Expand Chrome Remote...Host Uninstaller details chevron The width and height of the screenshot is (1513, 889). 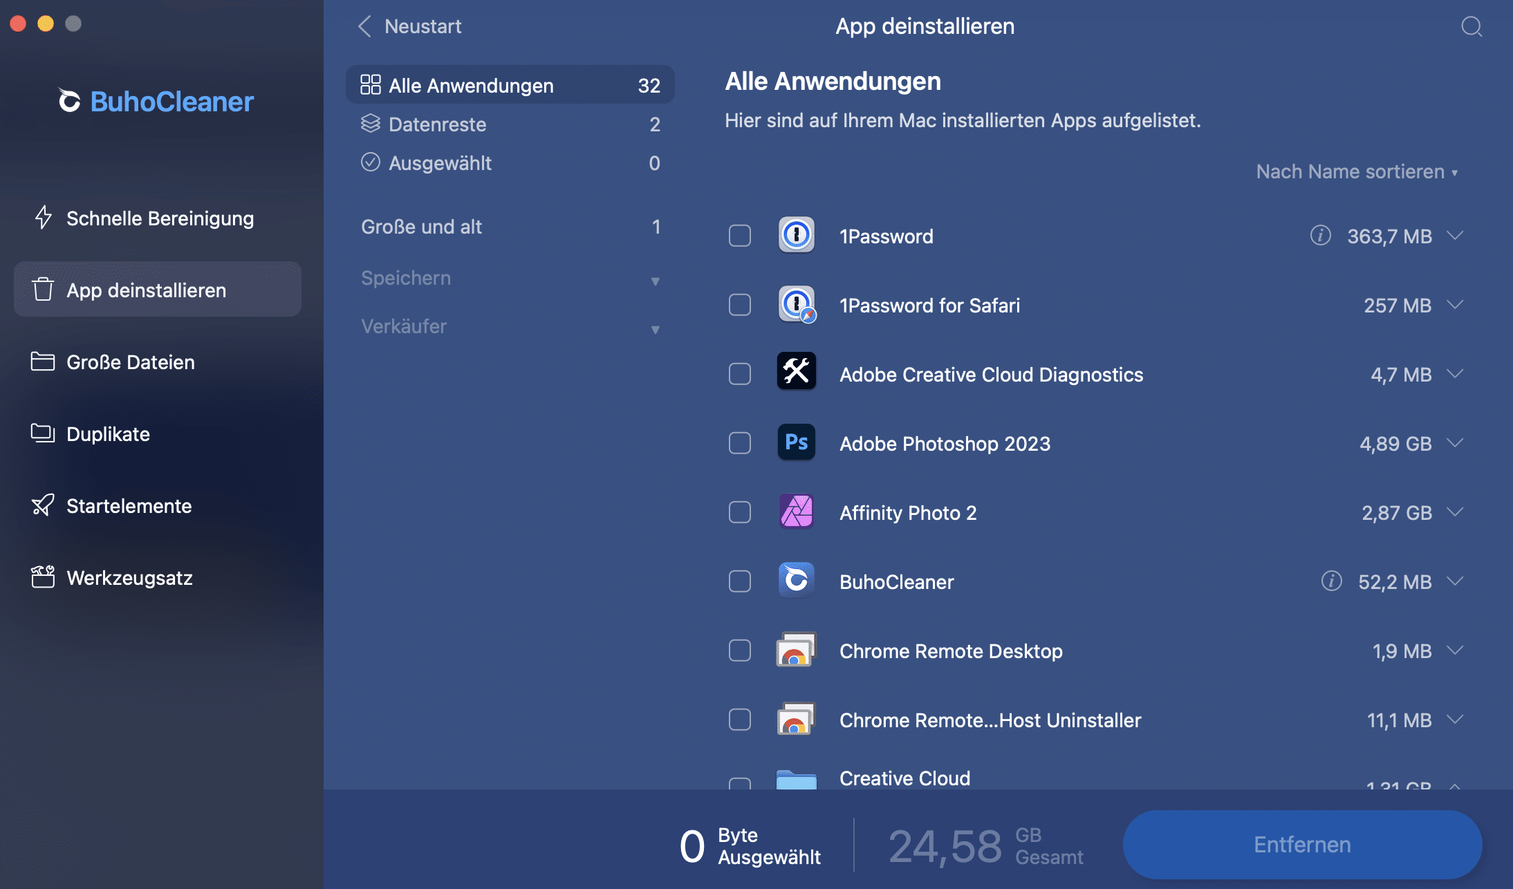pos(1455,720)
